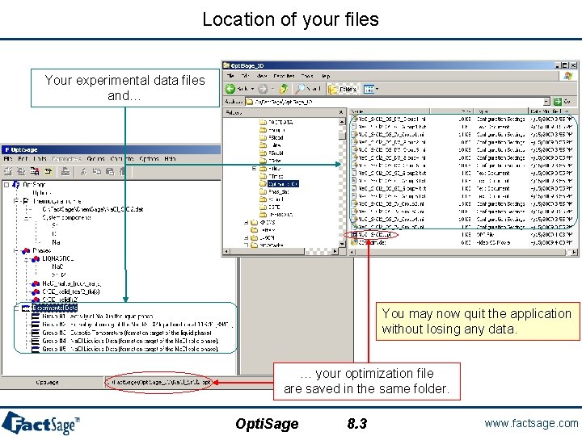Click the Experimental Data node icon
The height and width of the screenshot is (436, 582).
(x=26, y=308)
